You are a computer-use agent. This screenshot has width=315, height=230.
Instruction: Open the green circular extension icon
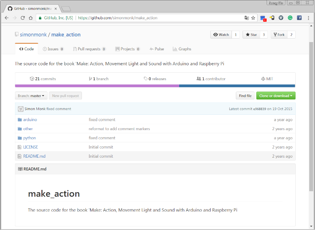pos(290,18)
